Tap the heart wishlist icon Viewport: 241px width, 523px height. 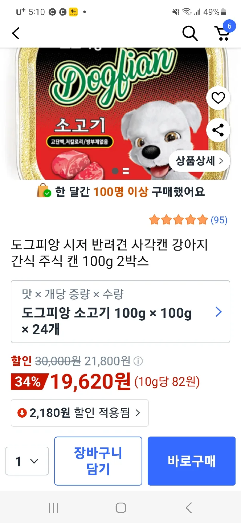point(218,98)
